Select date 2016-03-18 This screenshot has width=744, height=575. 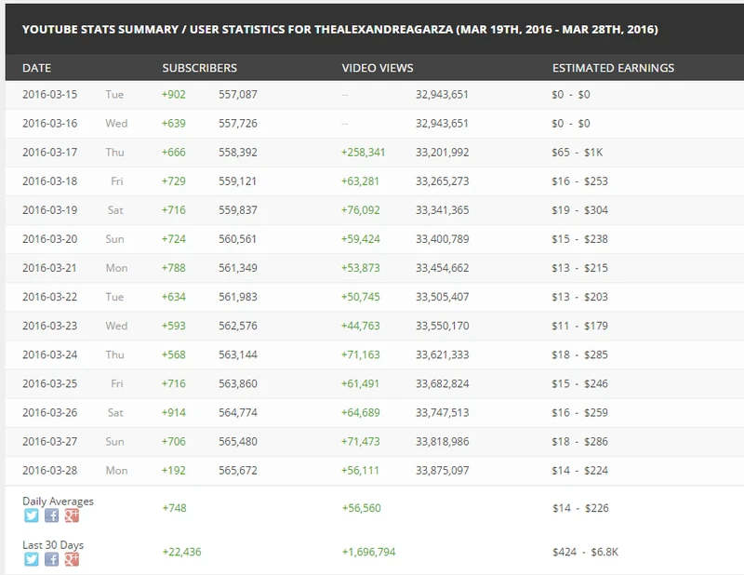(x=50, y=181)
